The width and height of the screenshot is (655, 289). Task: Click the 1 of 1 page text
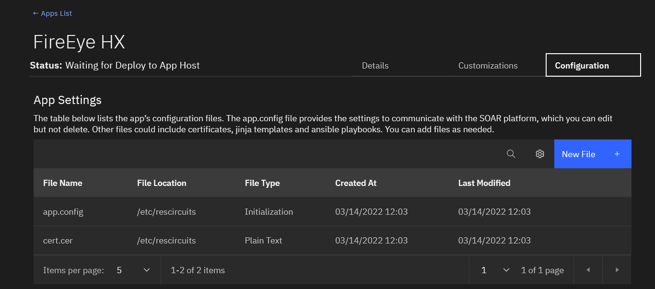coord(542,270)
